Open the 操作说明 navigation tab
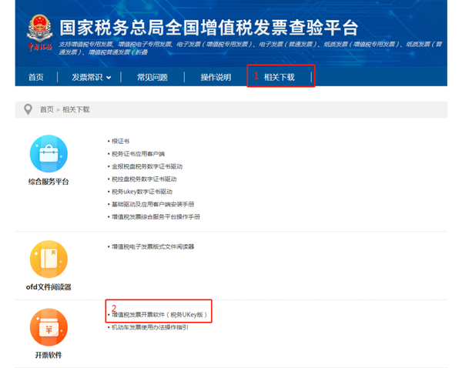462x368 pixels. click(x=216, y=77)
